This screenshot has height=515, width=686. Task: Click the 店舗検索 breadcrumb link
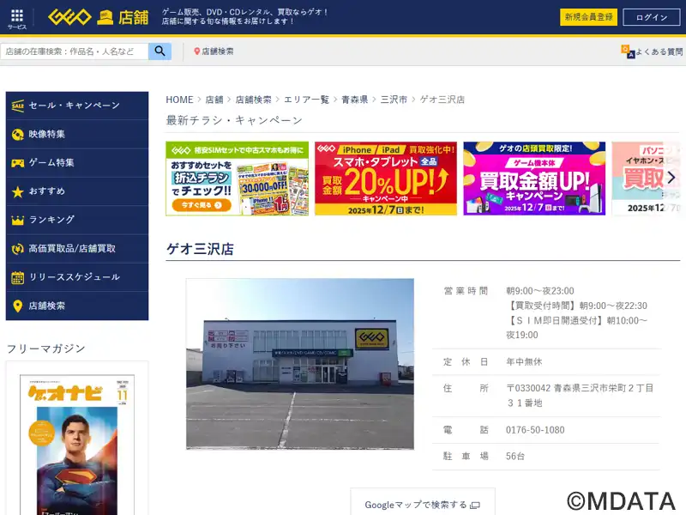(x=253, y=100)
